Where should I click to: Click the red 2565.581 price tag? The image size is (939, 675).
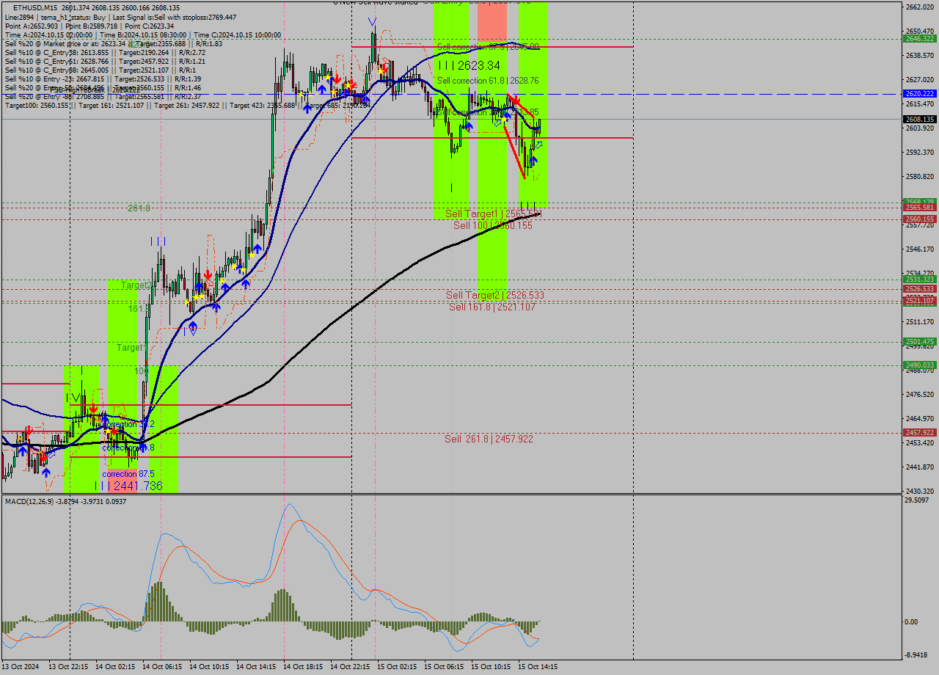click(x=919, y=208)
